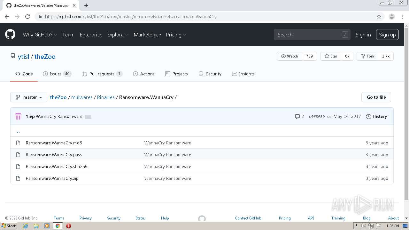
Task: Open Ransomware.WannaCry.pass file
Action: pos(54,155)
